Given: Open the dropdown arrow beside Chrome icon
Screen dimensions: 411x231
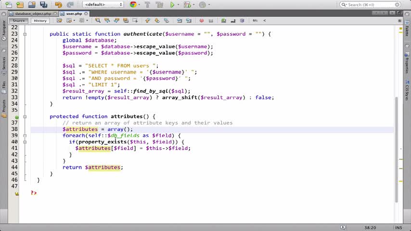Looking at the screenshot, I should click(139, 5).
